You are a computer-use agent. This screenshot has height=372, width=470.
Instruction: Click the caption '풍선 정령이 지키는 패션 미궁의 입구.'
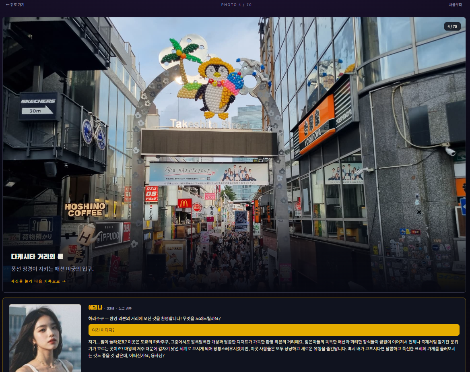pos(52,269)
